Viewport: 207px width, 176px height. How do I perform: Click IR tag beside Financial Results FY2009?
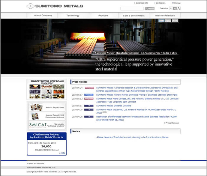pos(89,110)
